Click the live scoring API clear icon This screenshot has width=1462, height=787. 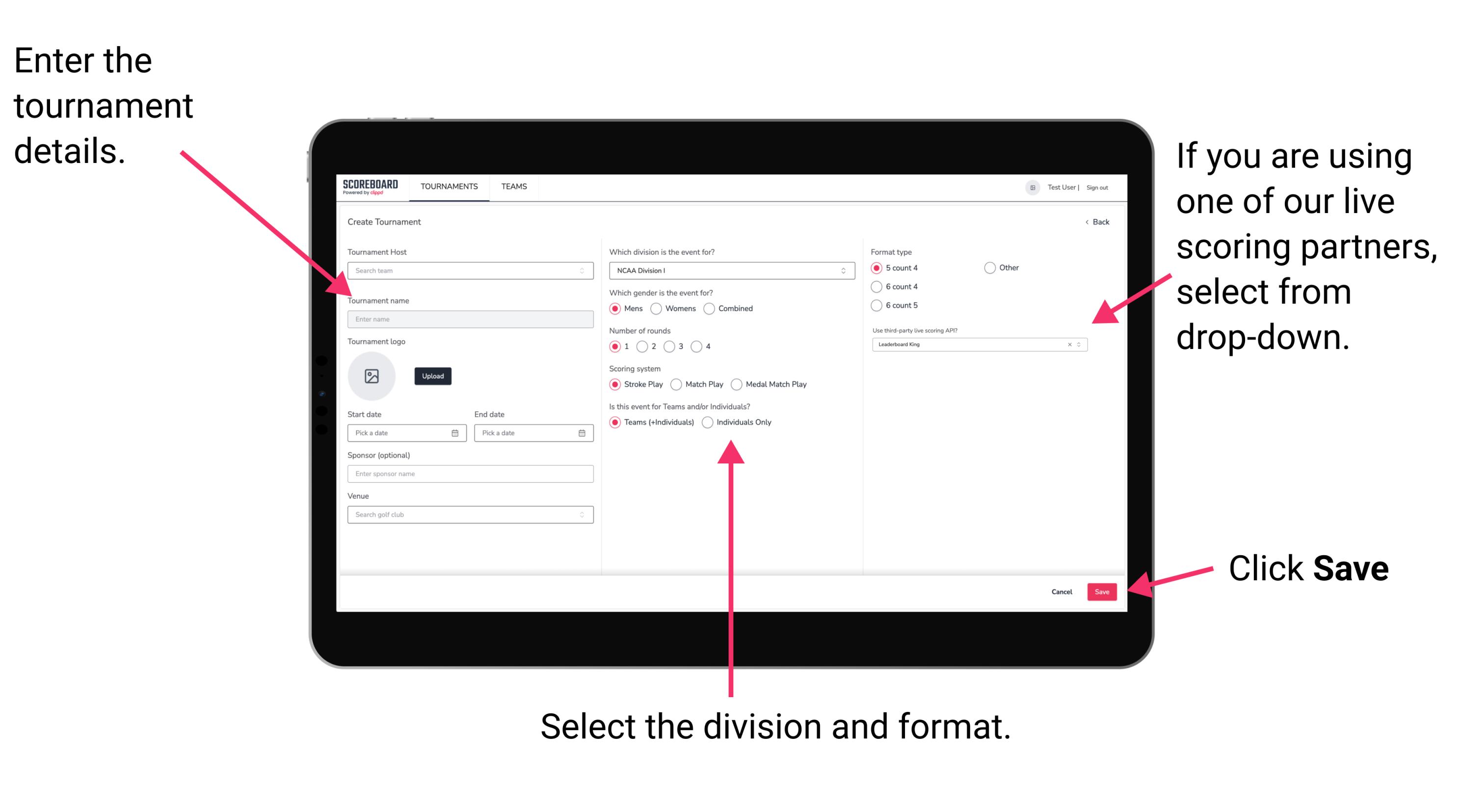1068,345
